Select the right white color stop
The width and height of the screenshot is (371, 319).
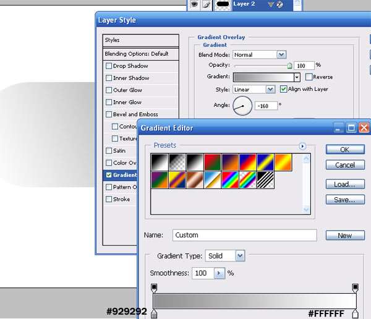[355, 313]
